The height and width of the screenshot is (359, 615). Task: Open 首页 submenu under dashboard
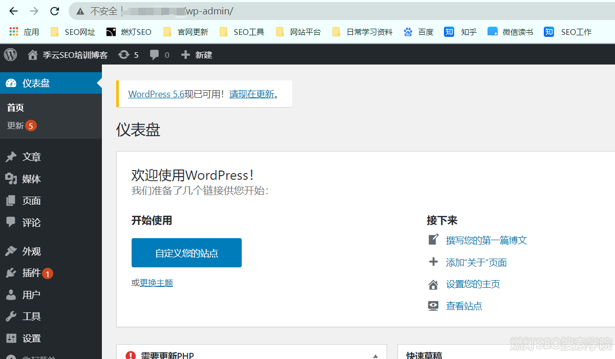click(x=15, y=108)
